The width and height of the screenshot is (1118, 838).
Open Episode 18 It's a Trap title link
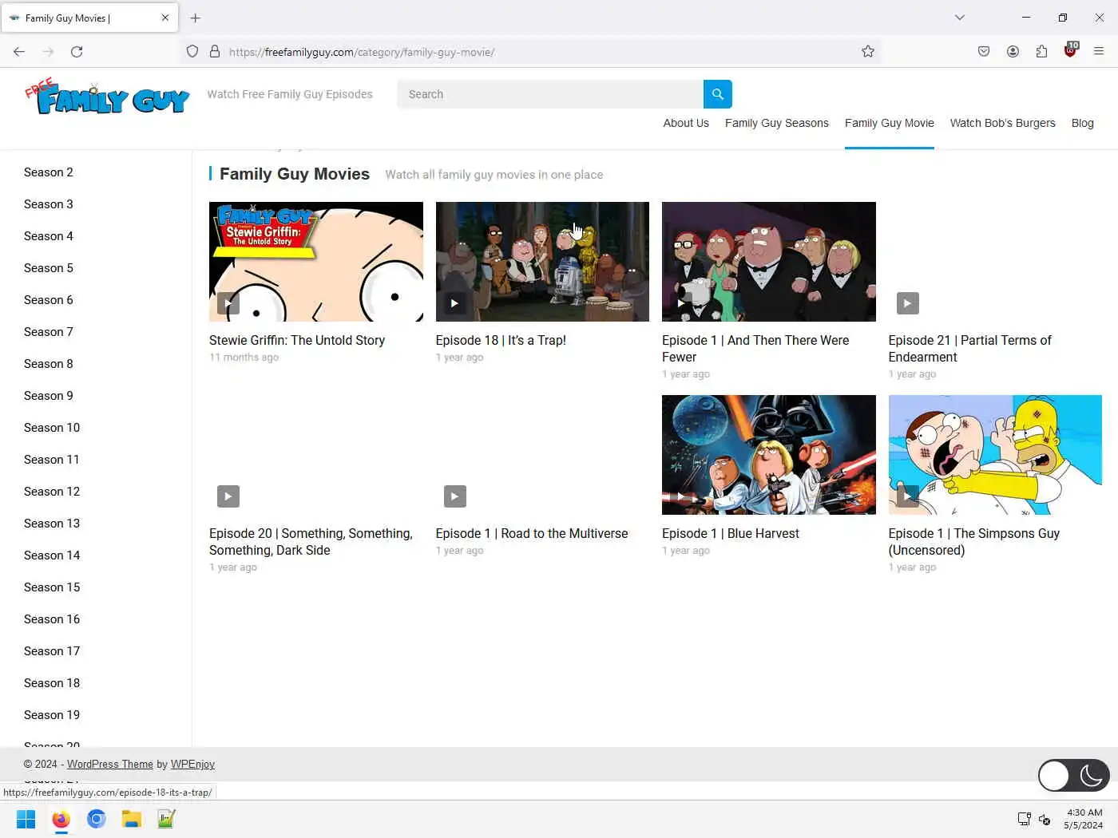[x=501, y=340]
